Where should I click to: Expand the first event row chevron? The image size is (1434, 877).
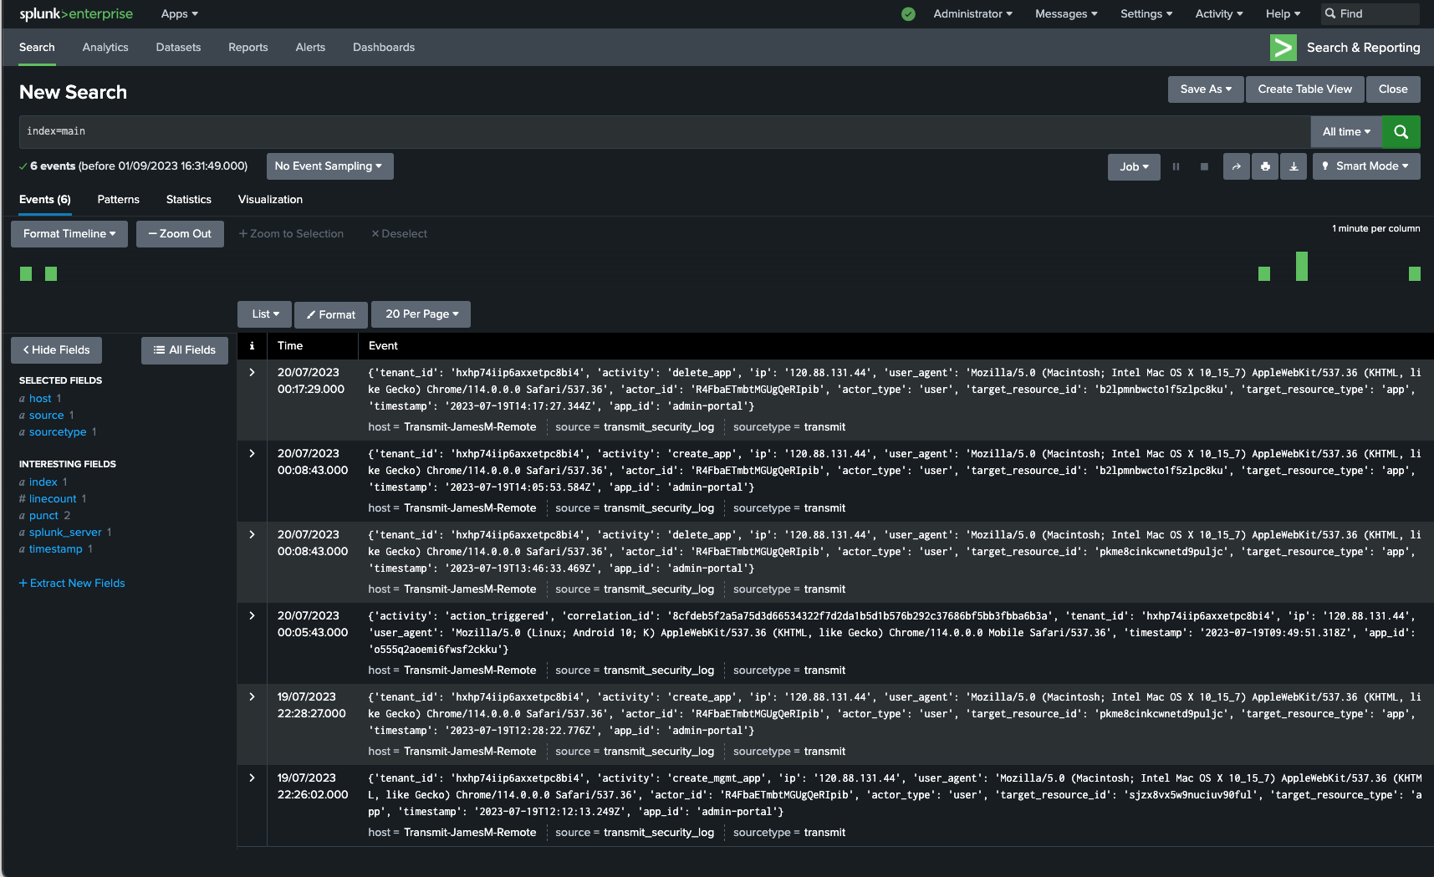(x=252, y=373)
